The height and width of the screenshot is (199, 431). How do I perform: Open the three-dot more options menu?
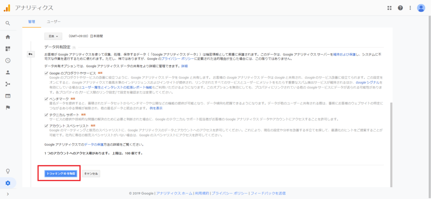point(410,8)
